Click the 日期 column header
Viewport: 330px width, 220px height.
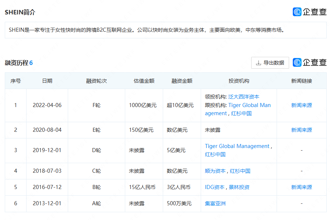(47, 81)
